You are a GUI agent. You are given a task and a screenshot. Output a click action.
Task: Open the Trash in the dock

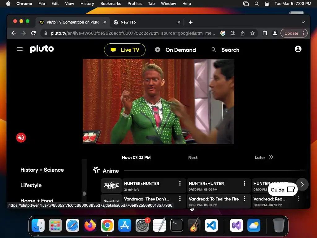pyautogui.click(x=279, y=225)
